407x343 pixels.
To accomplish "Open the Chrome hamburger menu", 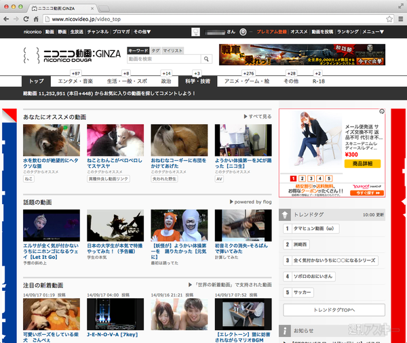I will coord(400,19).
